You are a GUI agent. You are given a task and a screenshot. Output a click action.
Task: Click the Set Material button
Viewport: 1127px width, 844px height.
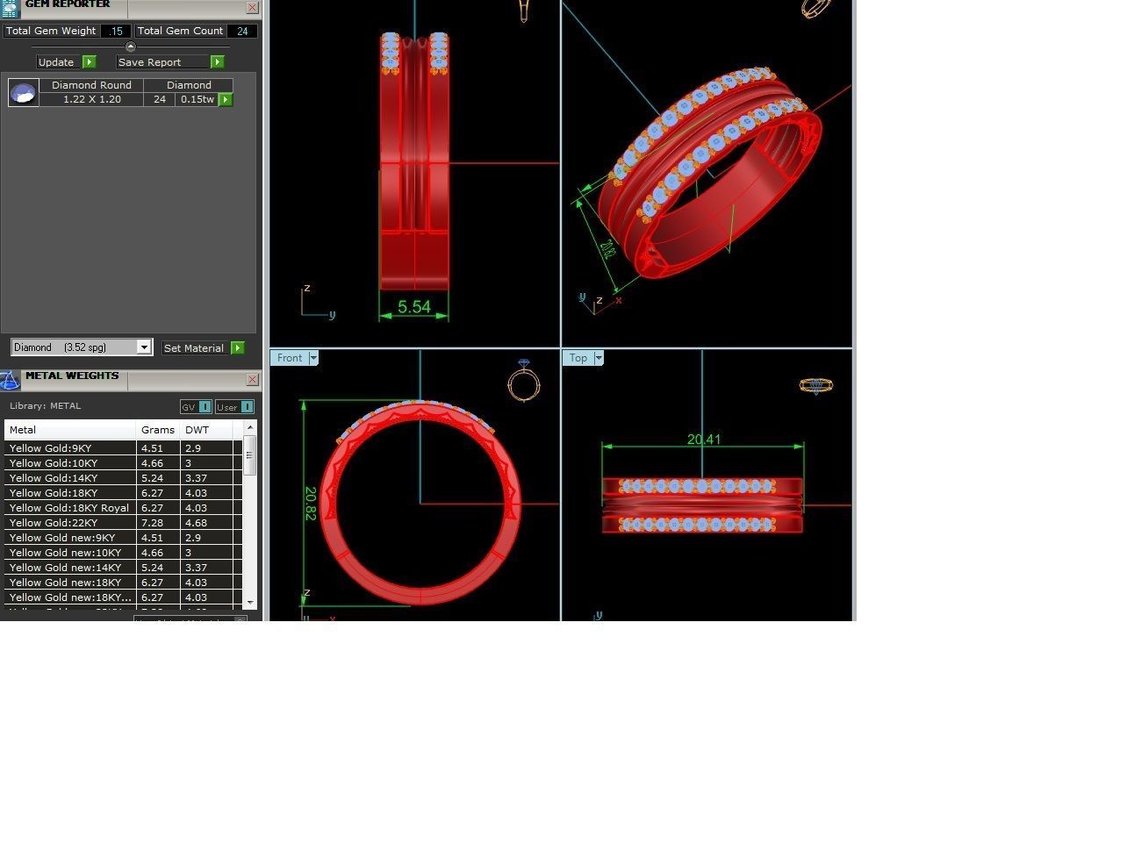194,348
